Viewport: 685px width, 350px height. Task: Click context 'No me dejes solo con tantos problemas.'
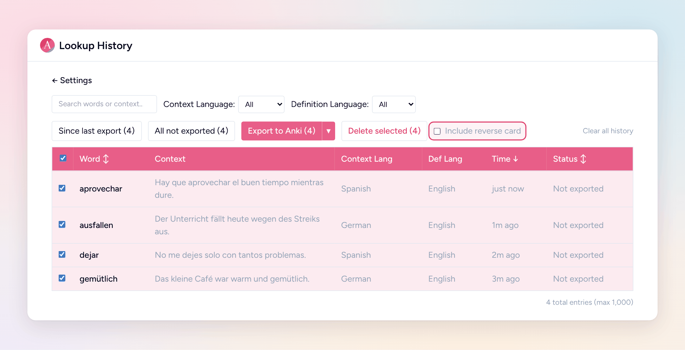(230, 255)
